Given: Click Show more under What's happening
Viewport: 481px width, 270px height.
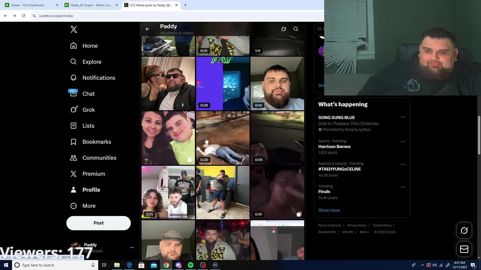Looking at the screenshot, I should point(329,210).
